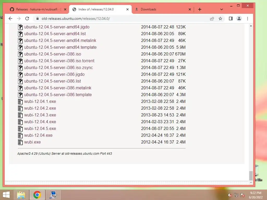Open the browser side panel icon

click(231, 18)
